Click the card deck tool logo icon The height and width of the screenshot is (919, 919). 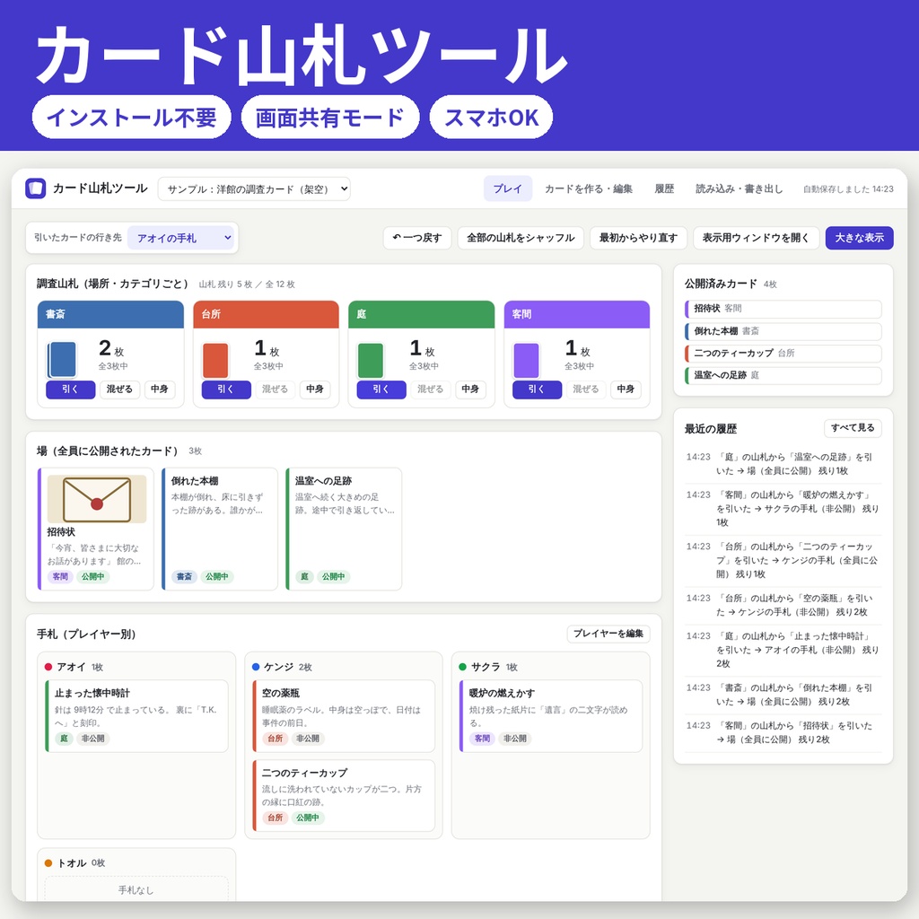pos(36,188)
